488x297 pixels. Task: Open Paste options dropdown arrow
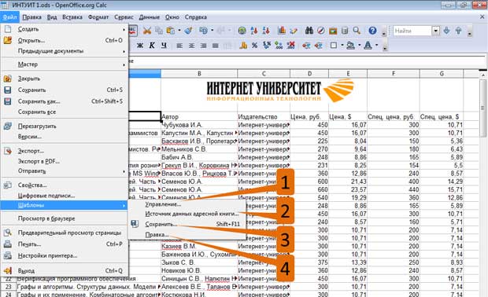[179, 31]
